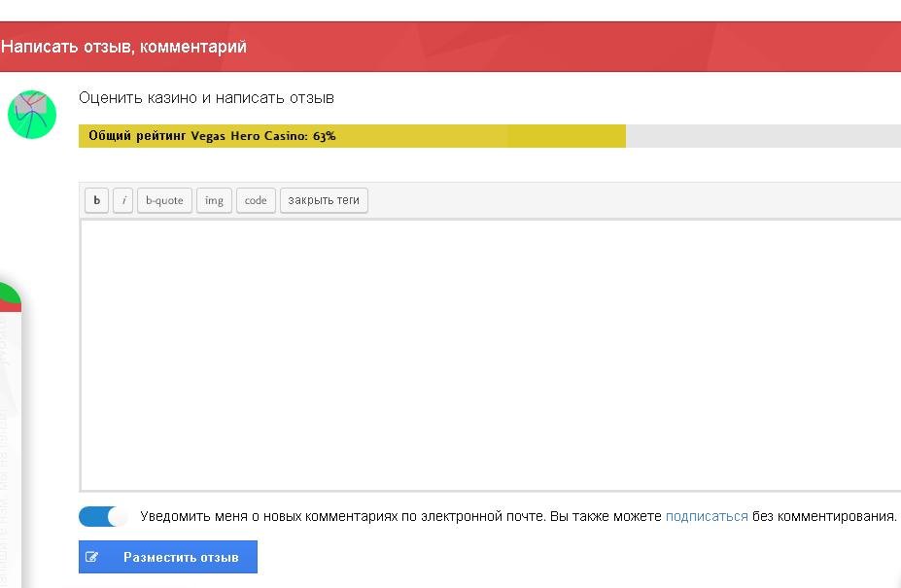Viewport: 901px width, 588px height.
Task: Insert an image via the img button
Action: coord(214,200)
